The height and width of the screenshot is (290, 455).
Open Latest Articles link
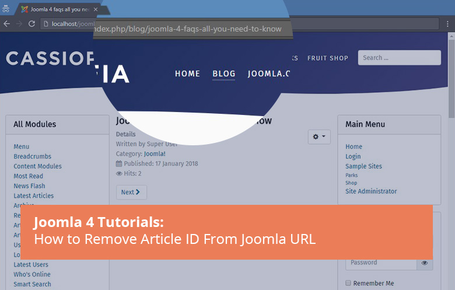click(x=34, y=195)
